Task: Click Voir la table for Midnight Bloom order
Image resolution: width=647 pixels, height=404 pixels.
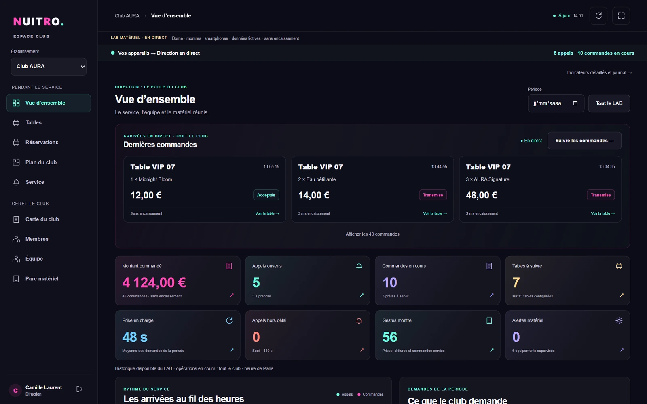Action: 267,213
